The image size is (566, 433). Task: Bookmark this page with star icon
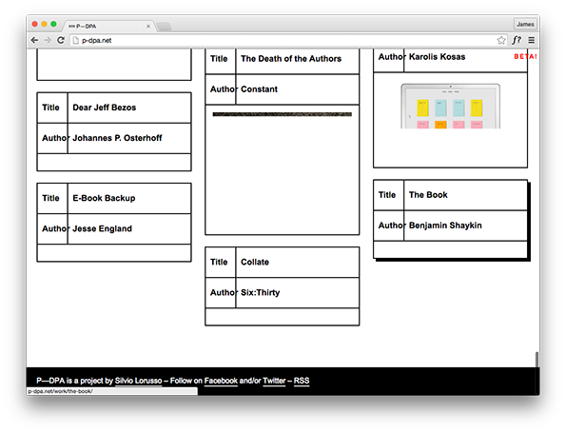[501, 40]
